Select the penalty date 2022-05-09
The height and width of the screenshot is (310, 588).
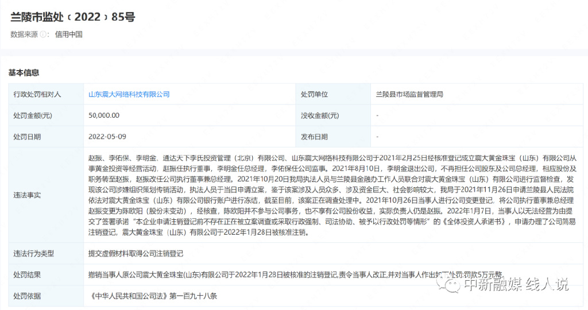pos(107,137)
